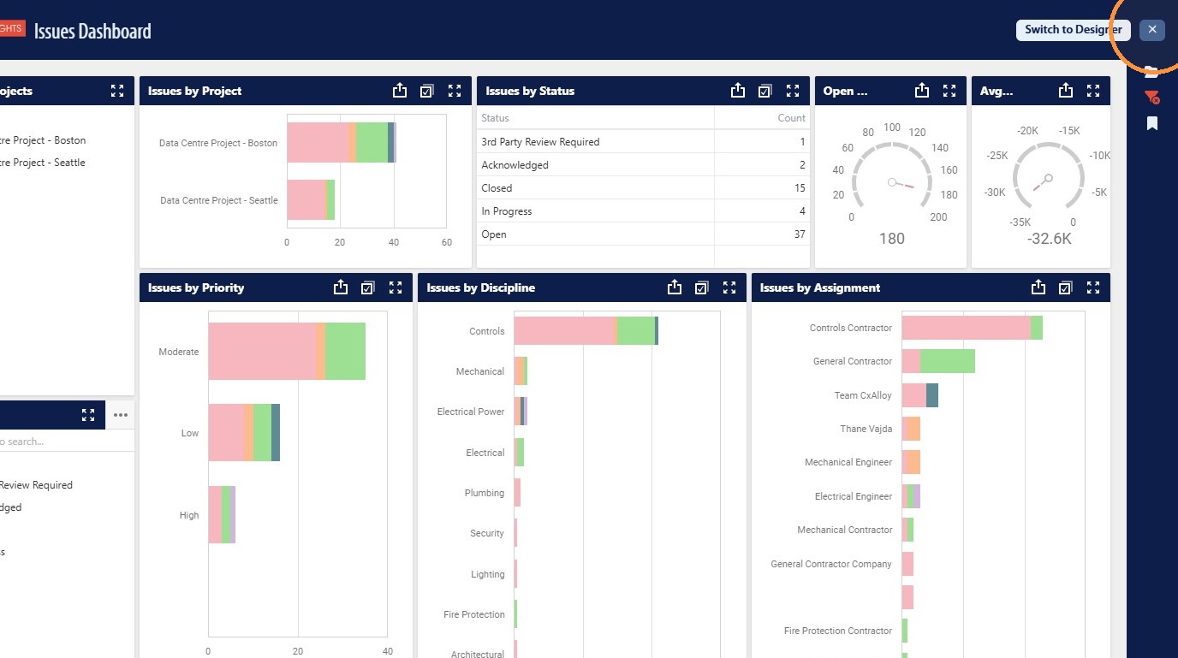Image resolution: width=1178 pixels, height=658 pixels.
Task: Toggle multi-select on Issues by Project
Action: click(x=427, y=91)
